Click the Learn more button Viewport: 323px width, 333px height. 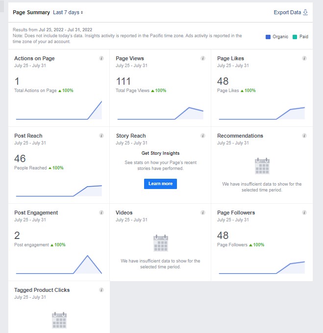click(160, 184)
